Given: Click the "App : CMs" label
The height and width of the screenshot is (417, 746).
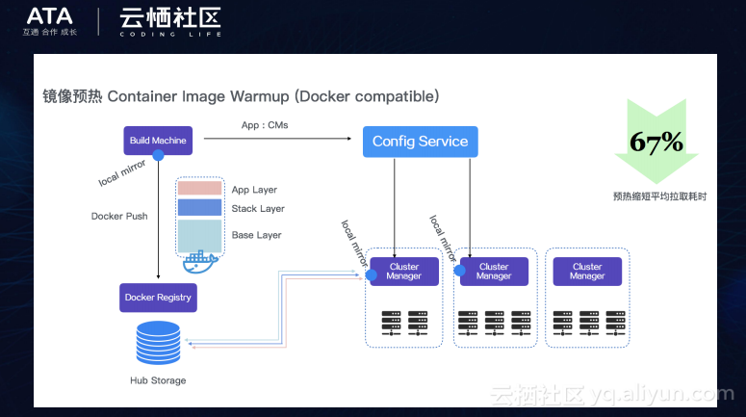Looking at the screenshot, I should [265, 125].
